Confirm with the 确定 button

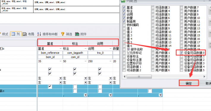[x=188, y=83]
